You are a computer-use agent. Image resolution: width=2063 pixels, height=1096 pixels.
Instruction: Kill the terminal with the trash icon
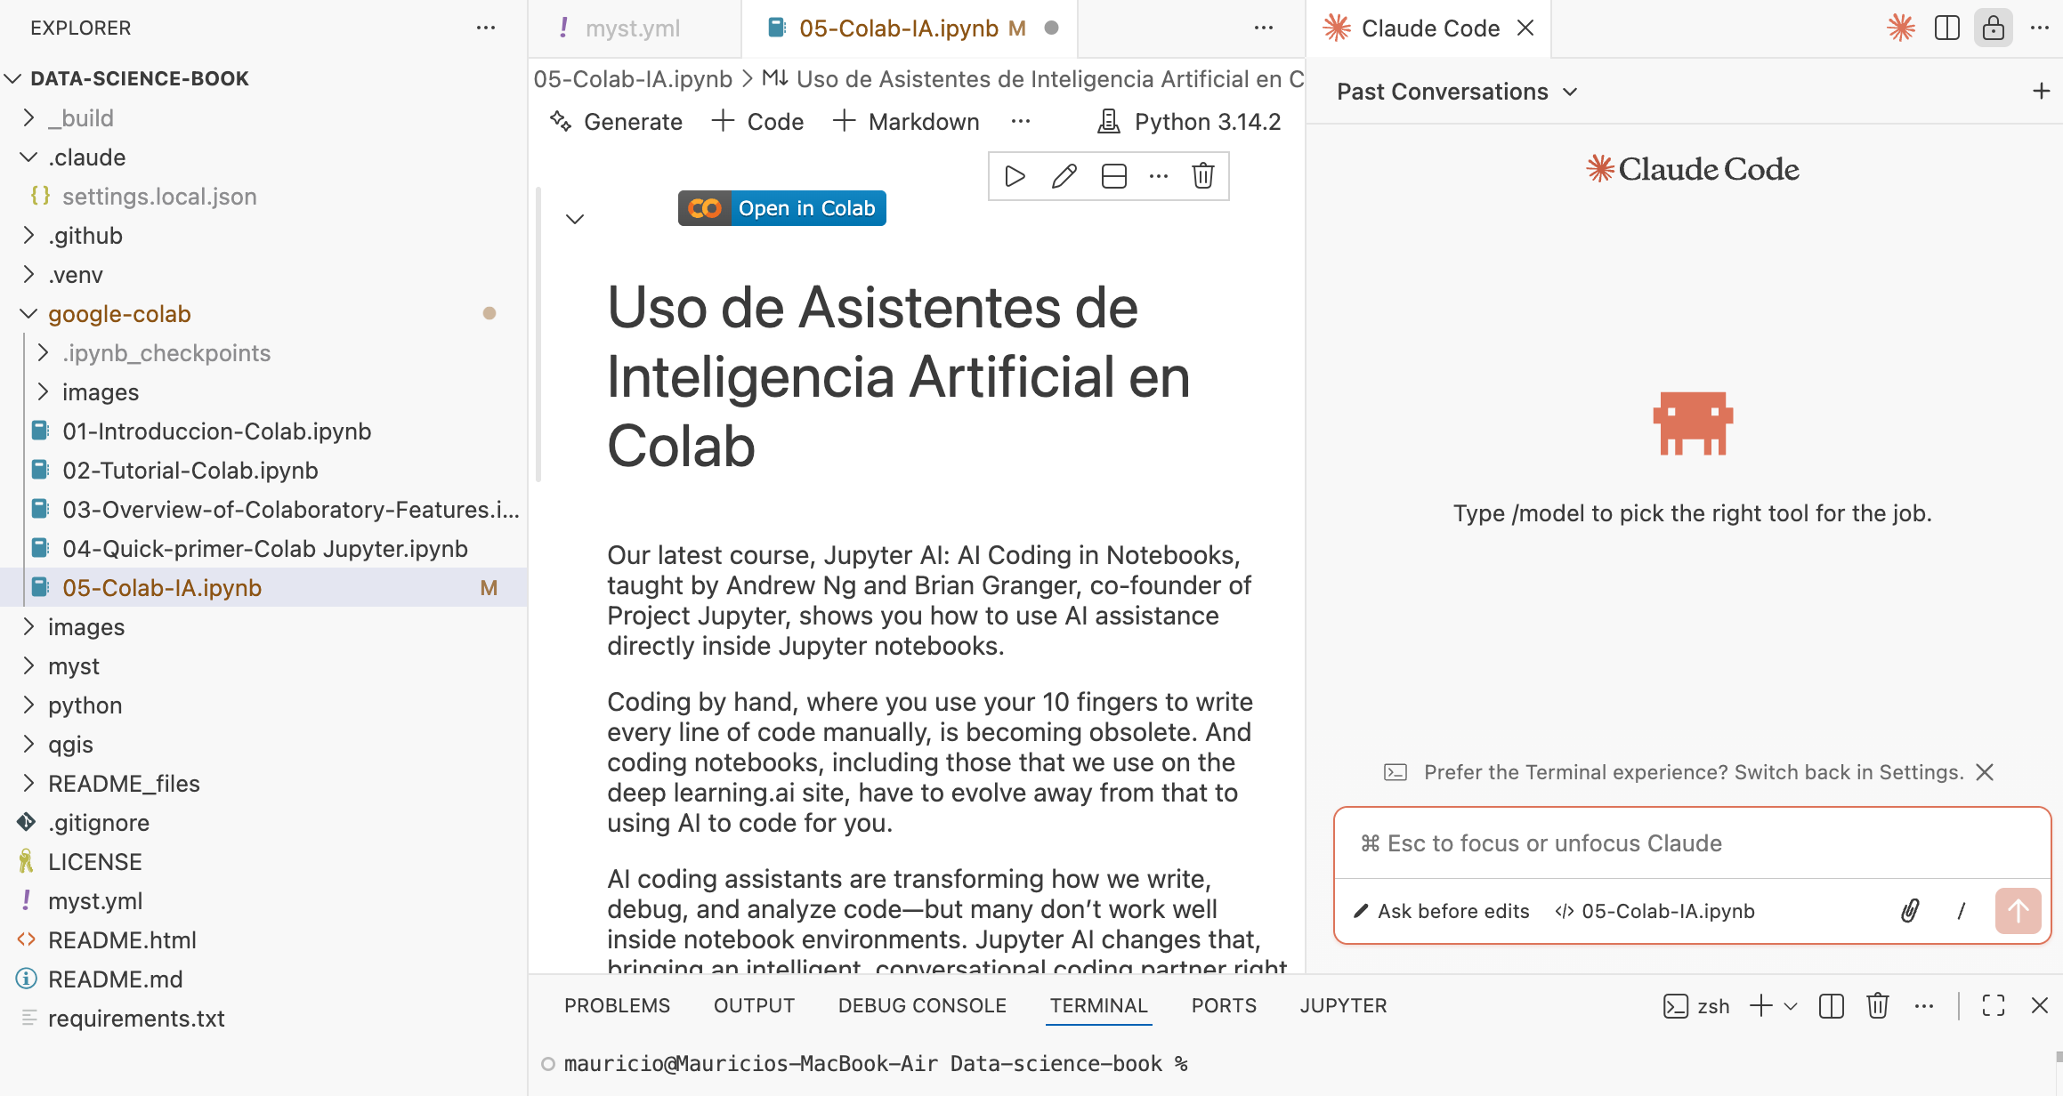(x=1878, y=1005)
